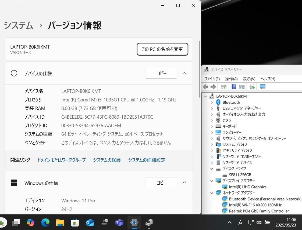
Task: Click the Settings window vertical scrollbar
Action: click(x=200, y=69)
